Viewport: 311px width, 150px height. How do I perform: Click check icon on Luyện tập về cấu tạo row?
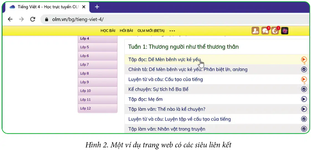point(304,119)
